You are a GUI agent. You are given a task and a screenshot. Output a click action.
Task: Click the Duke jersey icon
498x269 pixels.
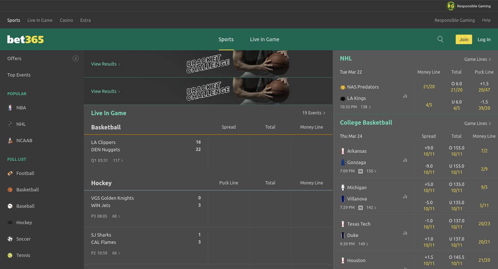point(343,235)
